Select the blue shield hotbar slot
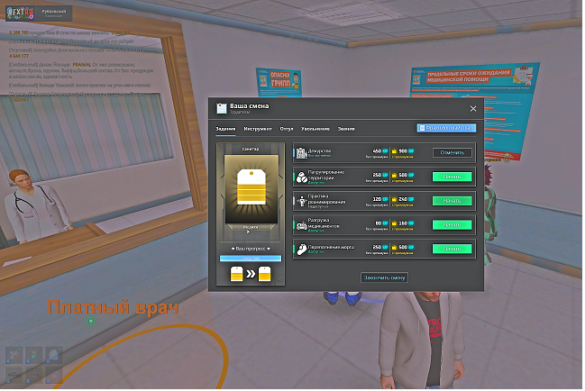Image resolution: width=585 pixels, height=391 pixels. 54,356
